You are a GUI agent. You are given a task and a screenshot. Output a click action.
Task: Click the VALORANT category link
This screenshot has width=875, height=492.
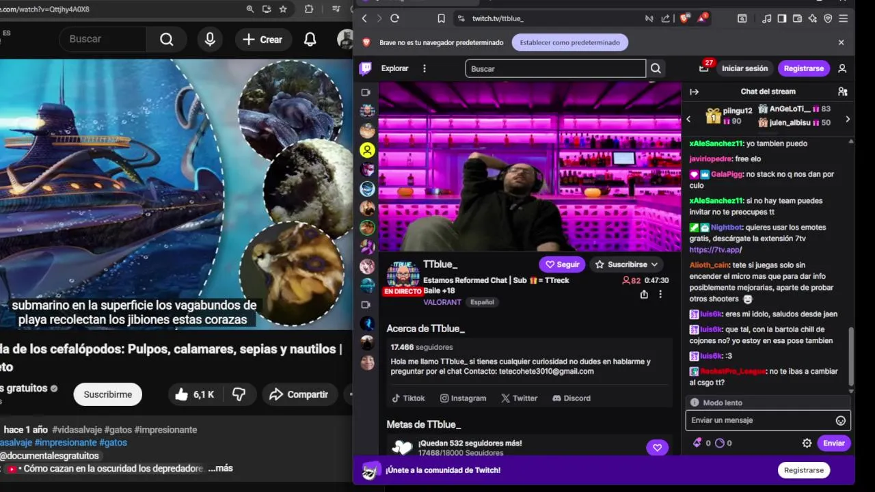(x=442, y=302)
